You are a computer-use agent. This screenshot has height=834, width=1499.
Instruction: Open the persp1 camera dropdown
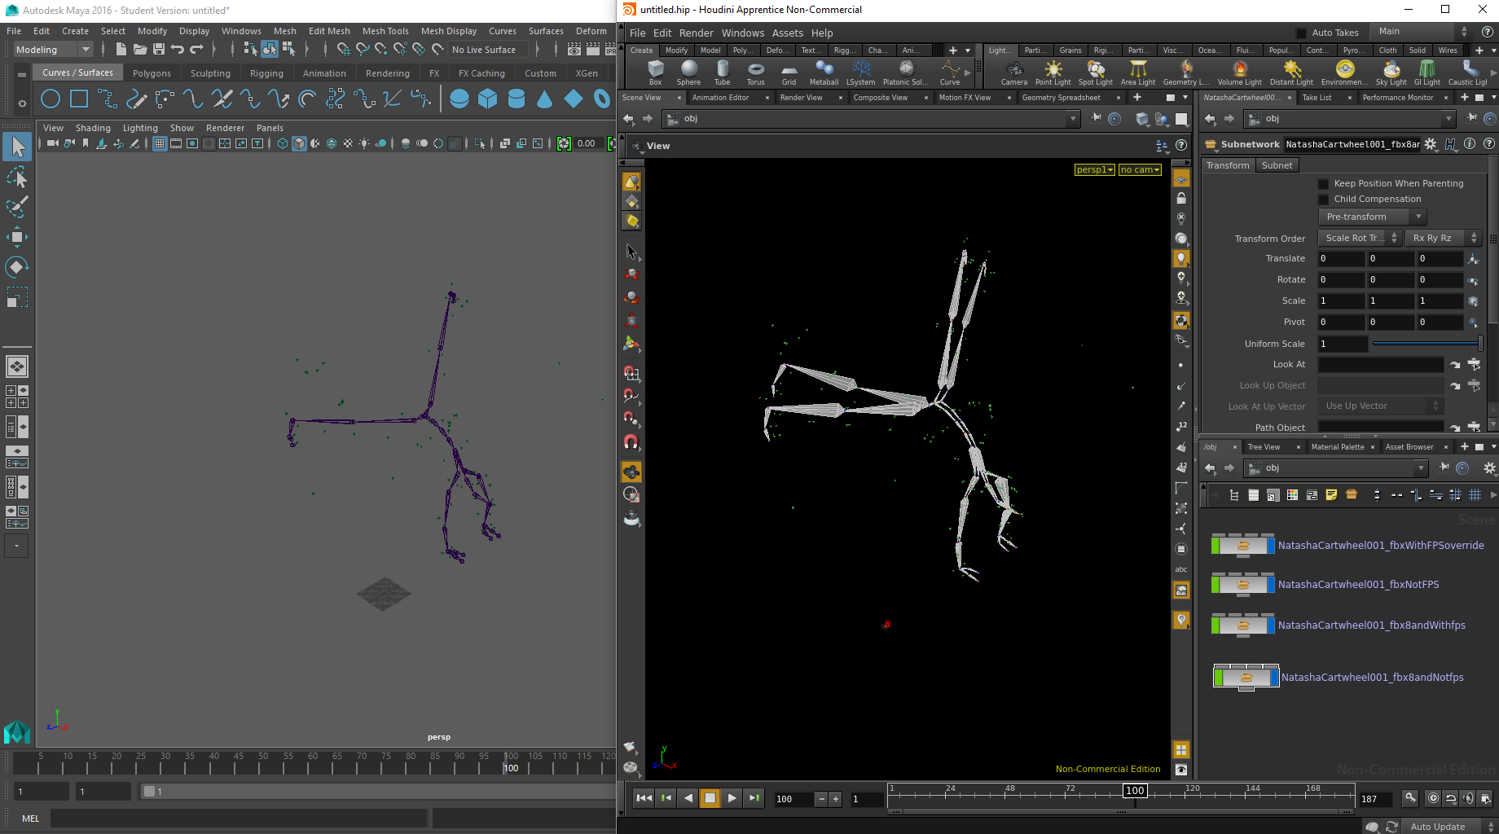[x=1094, y=169]
